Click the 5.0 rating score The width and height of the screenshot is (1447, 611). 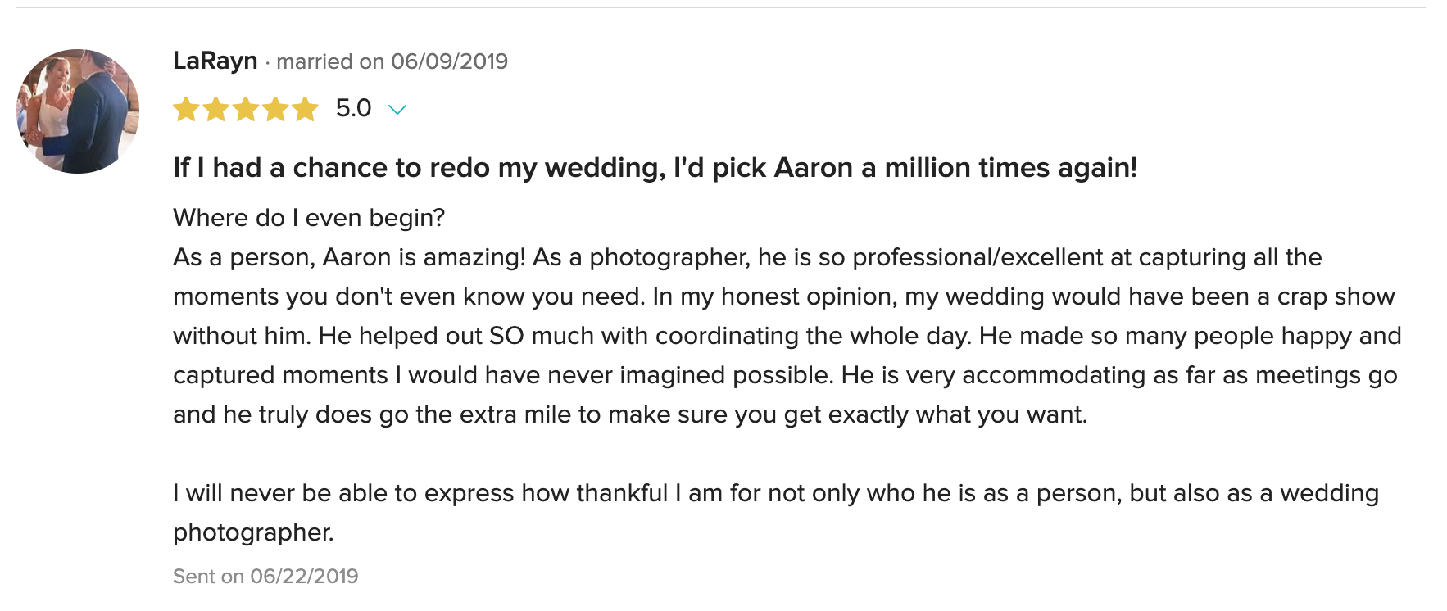[353, 108]
